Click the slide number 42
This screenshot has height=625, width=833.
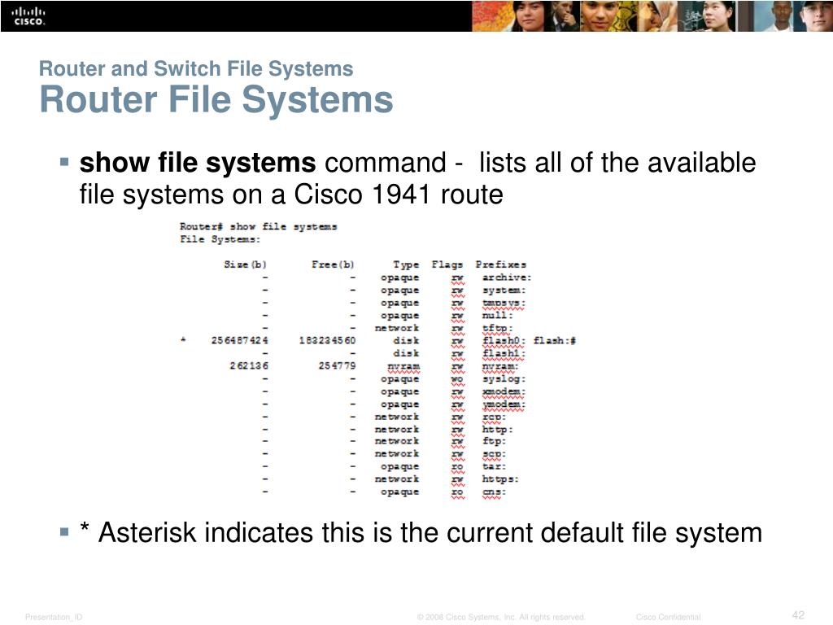(x=799, y=615)
